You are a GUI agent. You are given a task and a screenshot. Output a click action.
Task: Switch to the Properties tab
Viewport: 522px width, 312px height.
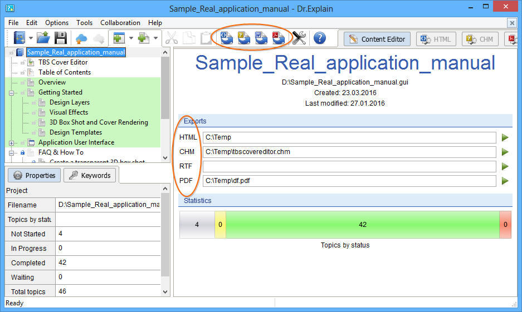coord(35,175)
